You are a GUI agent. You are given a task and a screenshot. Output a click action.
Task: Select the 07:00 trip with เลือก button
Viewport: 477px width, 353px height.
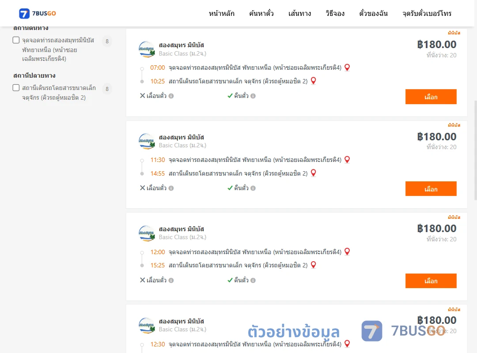pyautogui.click(x=431, y=97)
